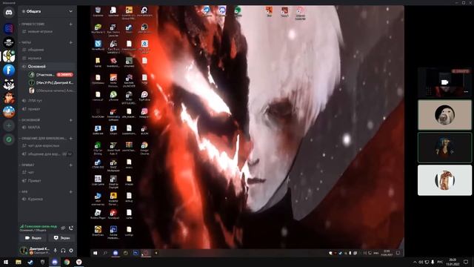Open three-dots menu on live stream tile

pyautogui.click(x=466, y=91)
